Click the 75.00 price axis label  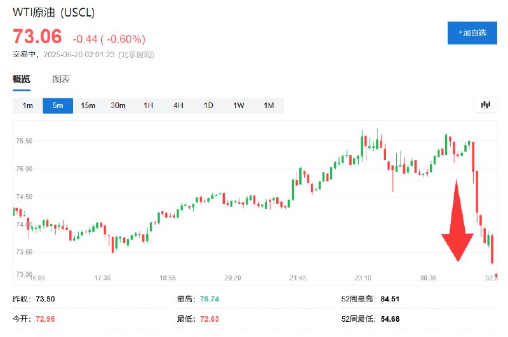pyautogui.click(x=24, y=169)
